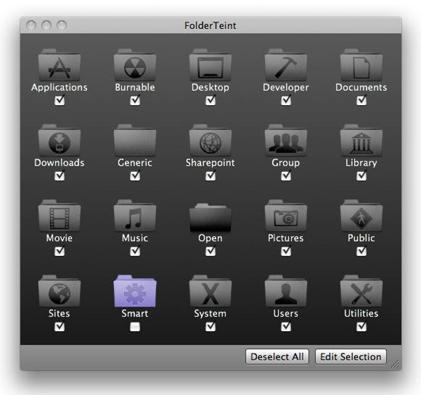Viewport: 421px width, 395px height.
Task: Toggle the Desktop checkbox
Action: tap(210, 101)
